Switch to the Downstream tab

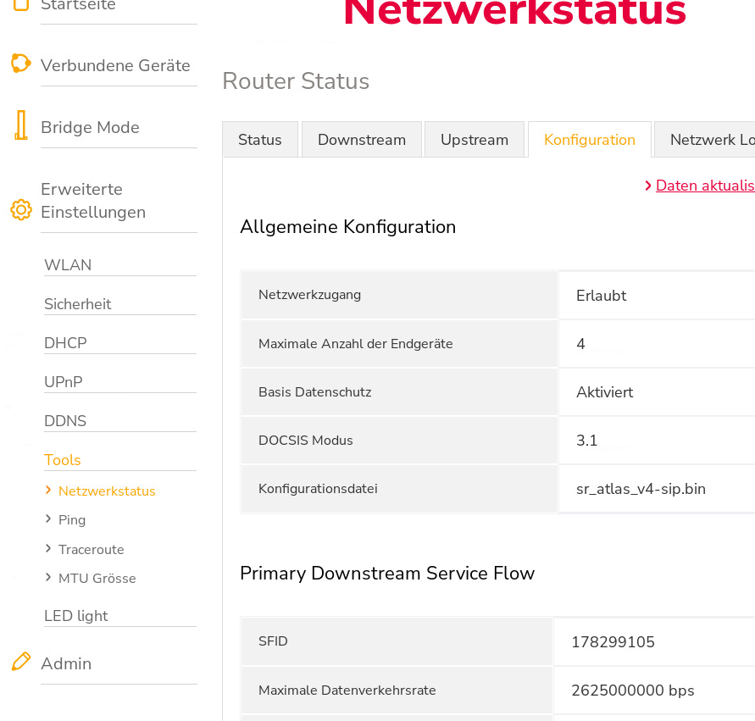(362, 140)
